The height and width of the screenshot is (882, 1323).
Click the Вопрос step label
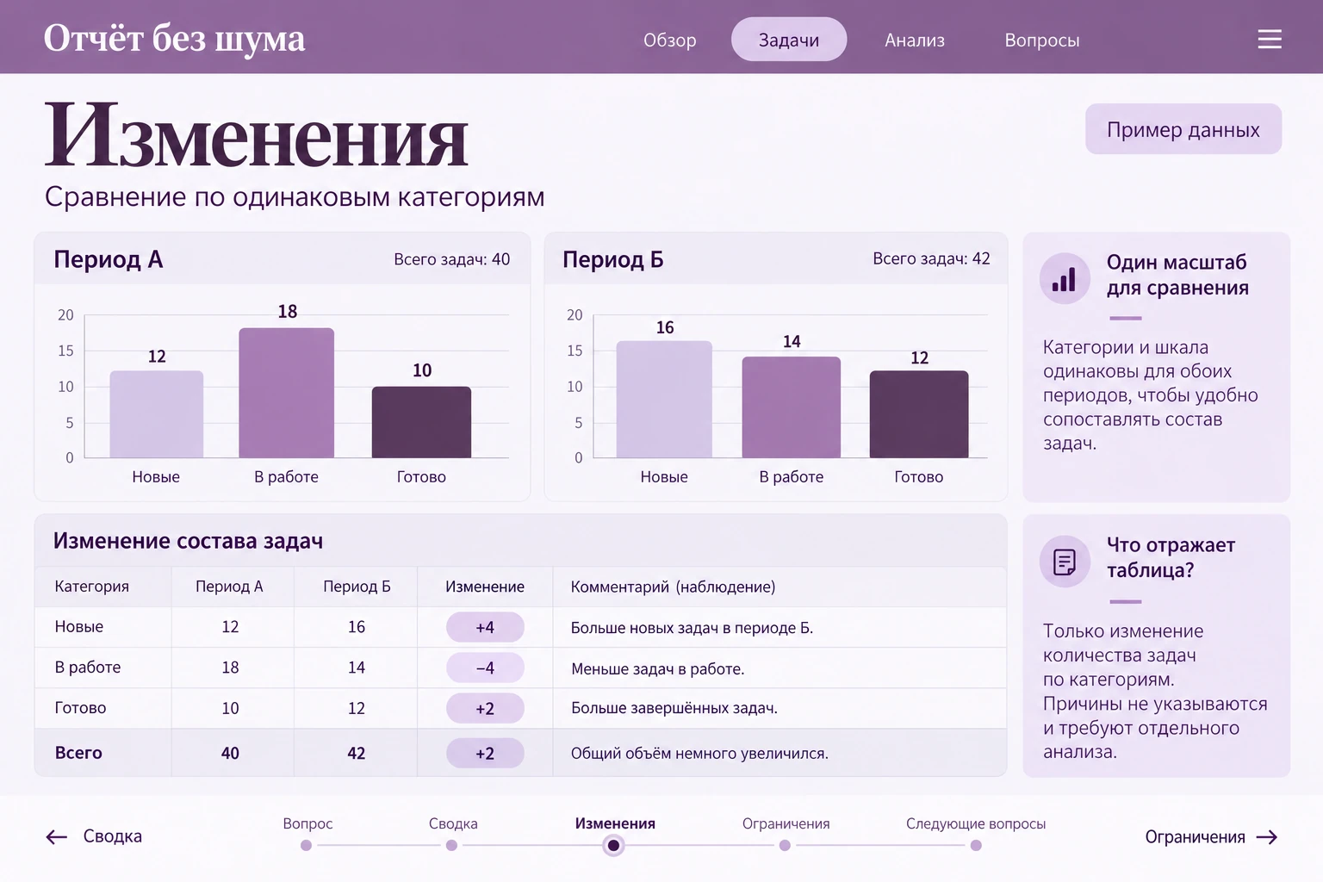(x=307, y=823)
